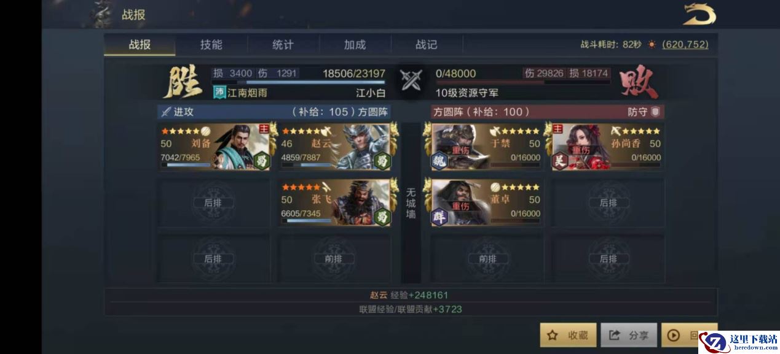This screenshot has height=354, width=780.
Task: Click the attacker troop strength bar
Action: 298,82
